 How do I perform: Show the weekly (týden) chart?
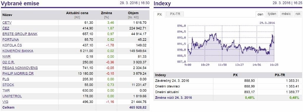[x=272, y=14]
